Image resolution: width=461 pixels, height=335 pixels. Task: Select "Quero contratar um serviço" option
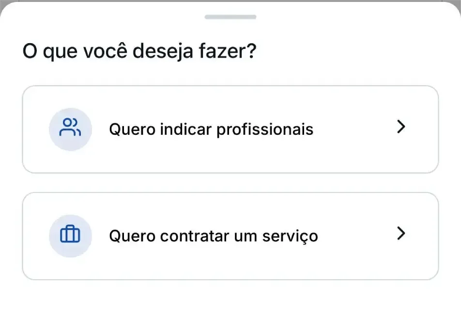pos(230,236)
